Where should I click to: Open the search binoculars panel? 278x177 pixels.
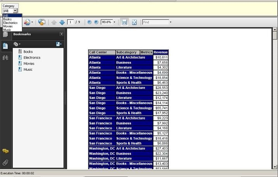[5, 58]
